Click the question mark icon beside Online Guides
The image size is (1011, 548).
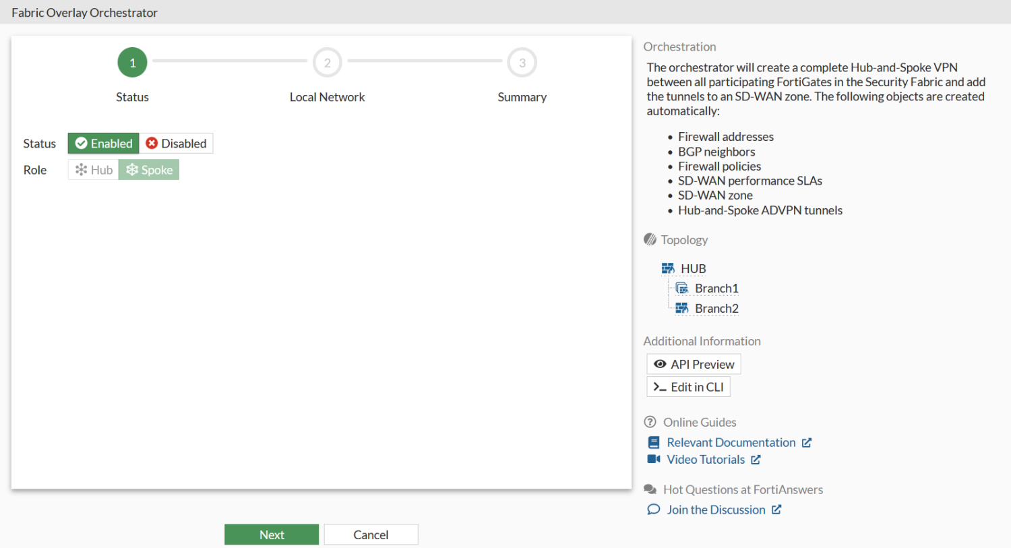click(650, 421)
